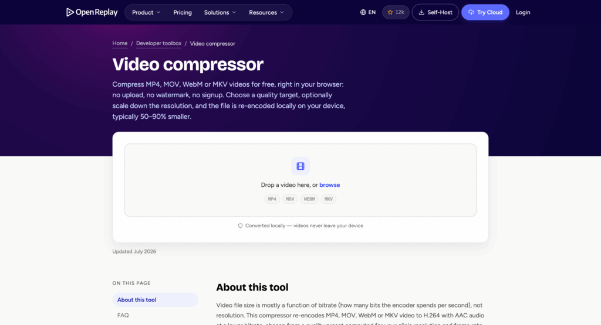Image resolution: width=601 pixels, height=325 pixels.
Task: Go to Home breadcrumb link
Action: [x=120, y=43]
